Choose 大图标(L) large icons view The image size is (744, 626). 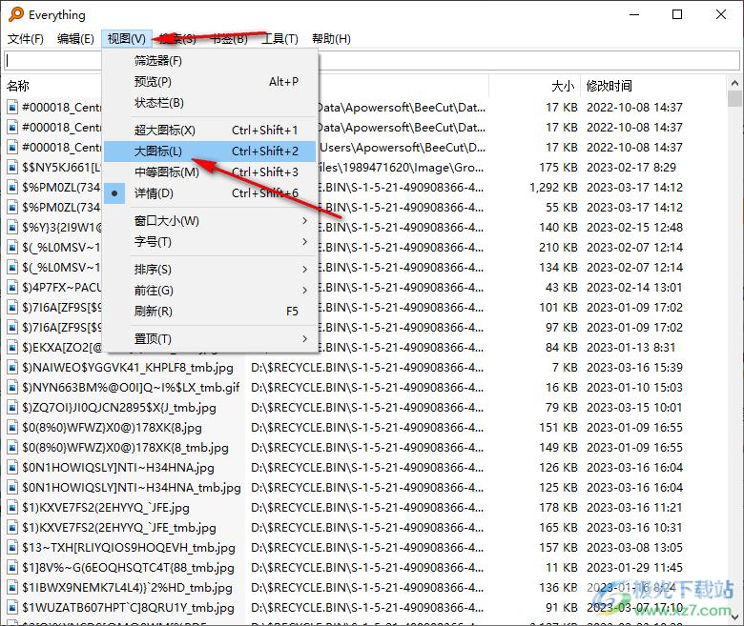[210, 151]
